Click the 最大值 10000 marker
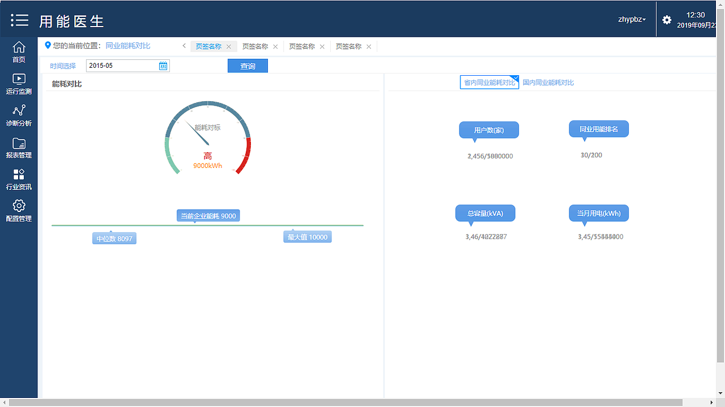 (x=308, y=237)
